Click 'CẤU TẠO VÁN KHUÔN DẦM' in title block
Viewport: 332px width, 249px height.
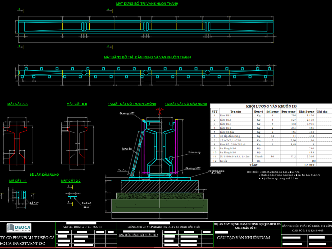[243, 238]
